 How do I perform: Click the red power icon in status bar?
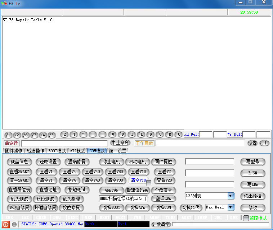point(5,225)
